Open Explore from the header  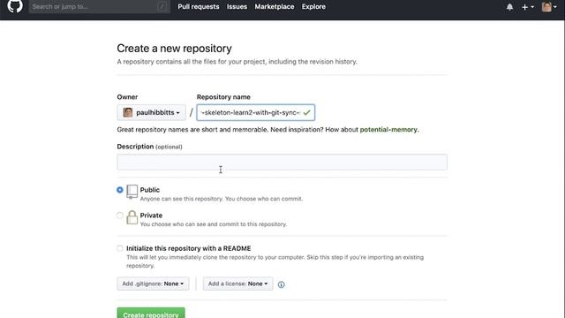[x=313, y=6]
